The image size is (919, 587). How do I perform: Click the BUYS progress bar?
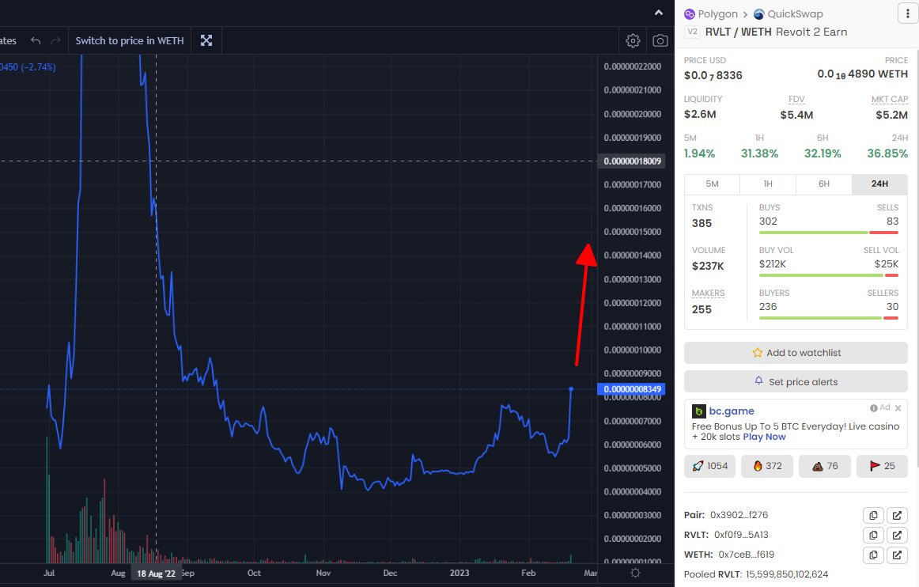(828, 233)
